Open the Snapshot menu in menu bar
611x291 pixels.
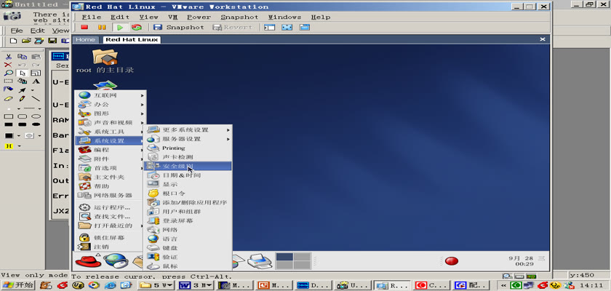click(x=239, y=17)
